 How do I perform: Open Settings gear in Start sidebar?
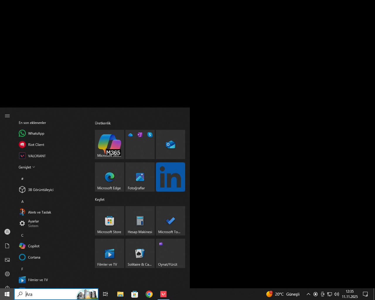[x=7, y=274]
